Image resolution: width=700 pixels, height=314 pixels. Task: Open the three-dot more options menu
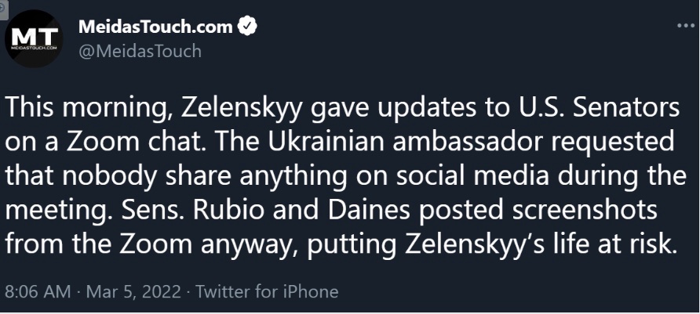click(x=686, y=26)
